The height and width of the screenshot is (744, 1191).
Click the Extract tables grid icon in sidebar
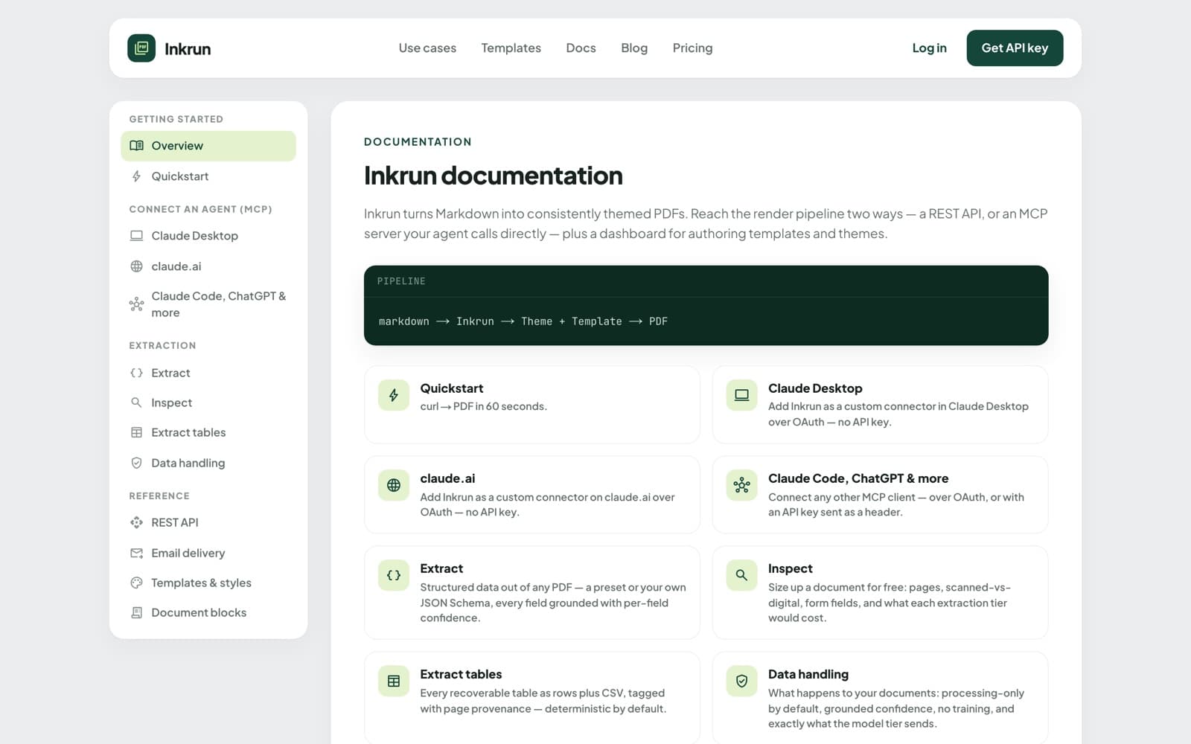[136, 432]
